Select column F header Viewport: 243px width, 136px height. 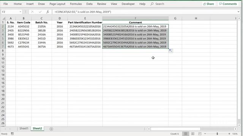pos(136,19)
